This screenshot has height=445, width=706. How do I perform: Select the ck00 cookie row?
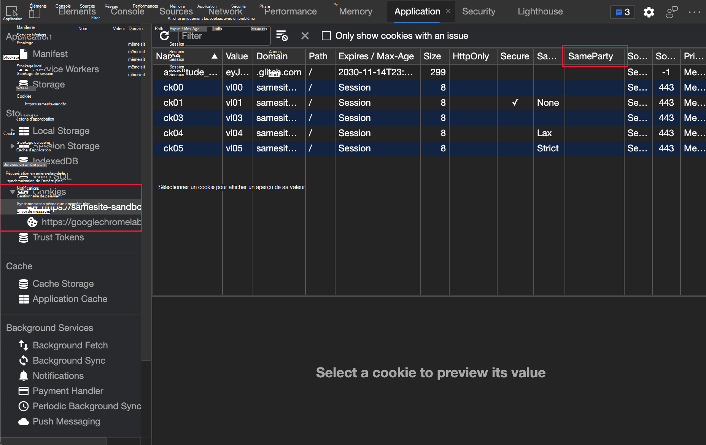[x=429, y=87]
